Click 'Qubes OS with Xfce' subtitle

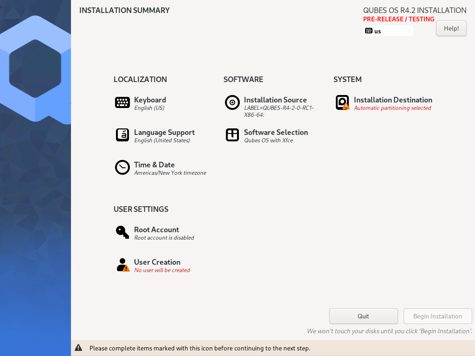tap(269, 140)
